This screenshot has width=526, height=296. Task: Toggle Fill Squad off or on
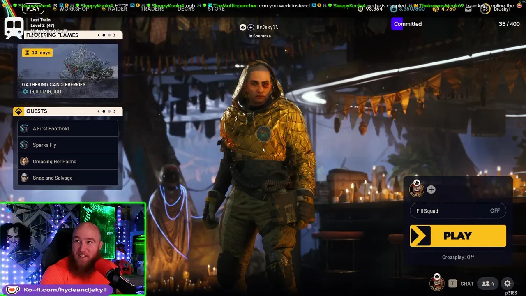(x=458, y=211)
